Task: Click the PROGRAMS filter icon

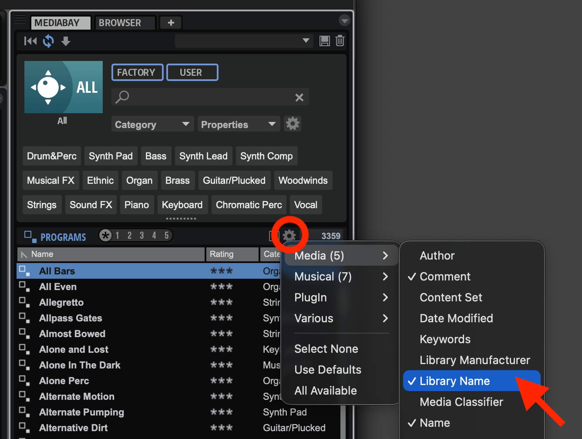Action: [x=30, y=236]
